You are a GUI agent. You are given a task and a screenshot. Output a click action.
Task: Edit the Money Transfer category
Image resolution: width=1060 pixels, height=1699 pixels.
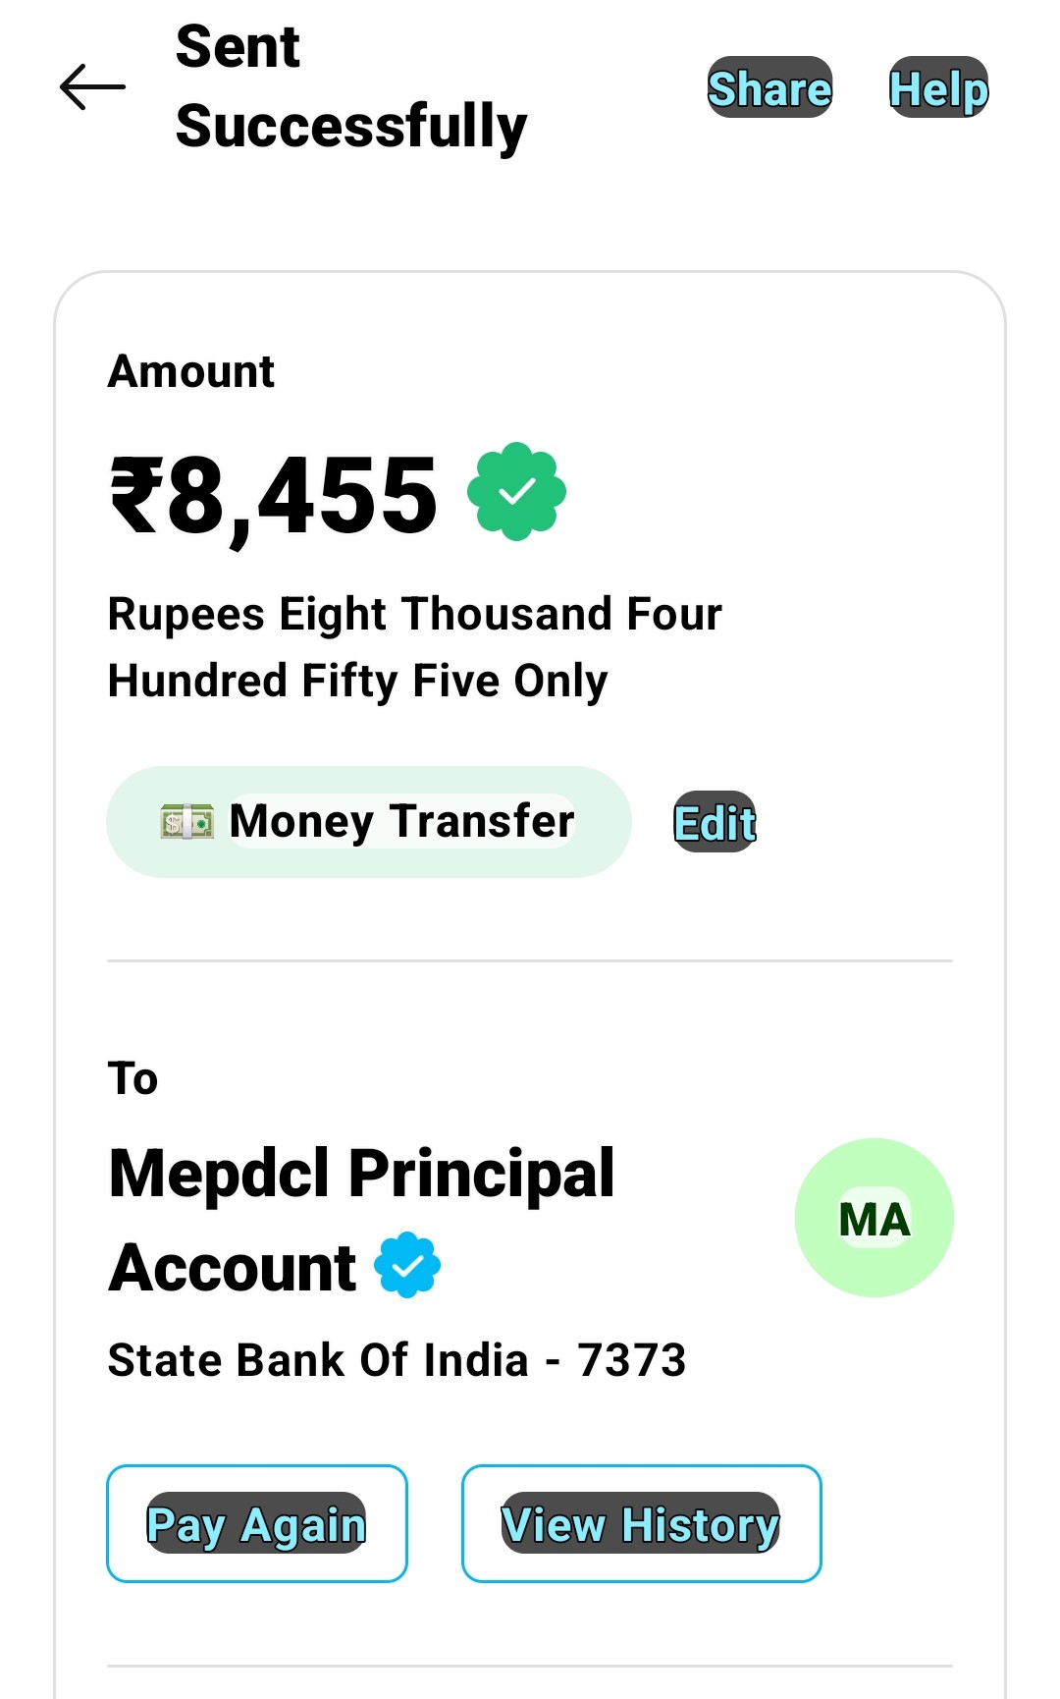click(715, 822)
